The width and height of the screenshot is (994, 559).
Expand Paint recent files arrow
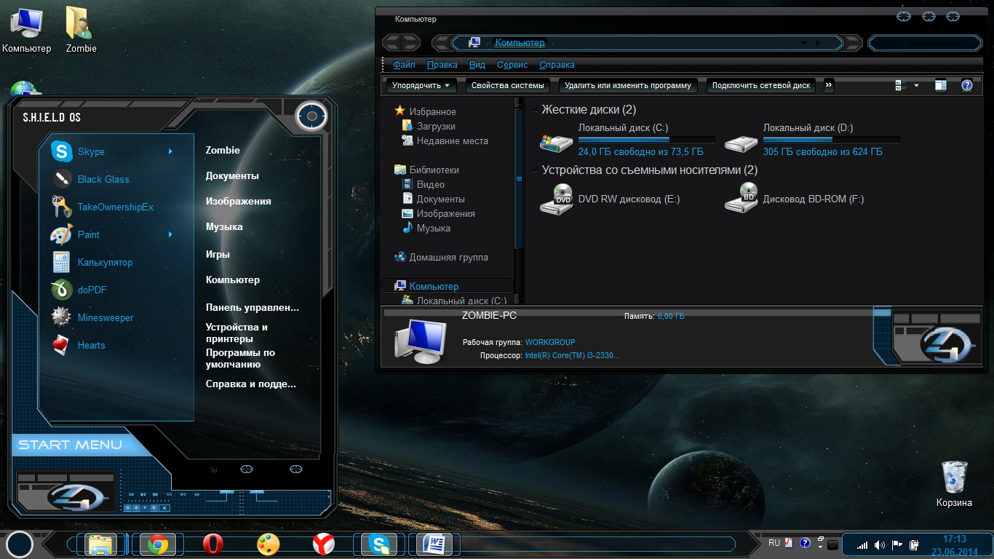coord(170,234)
